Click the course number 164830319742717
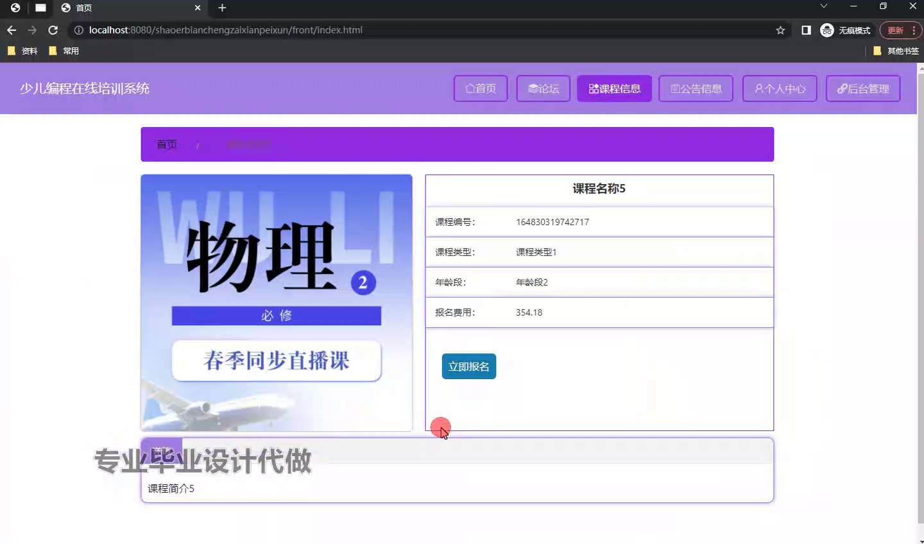Viewport: 924px width, 544px height. click(x=552, y=222)
